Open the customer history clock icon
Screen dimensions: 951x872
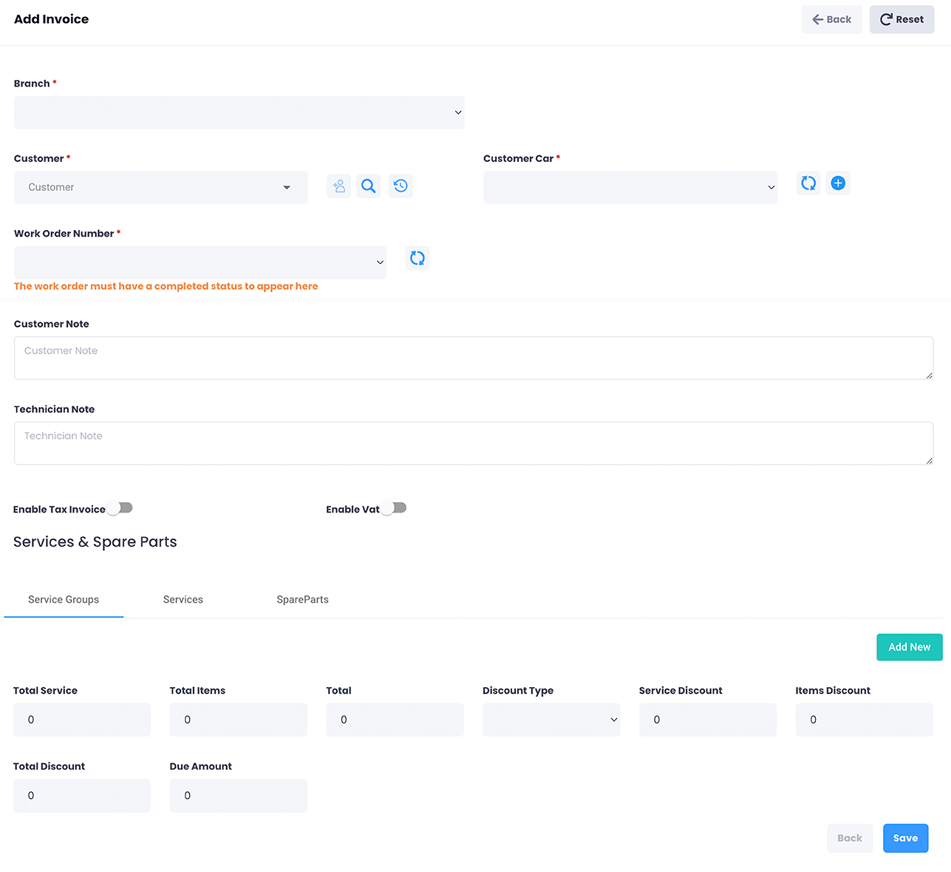(400, 186)
